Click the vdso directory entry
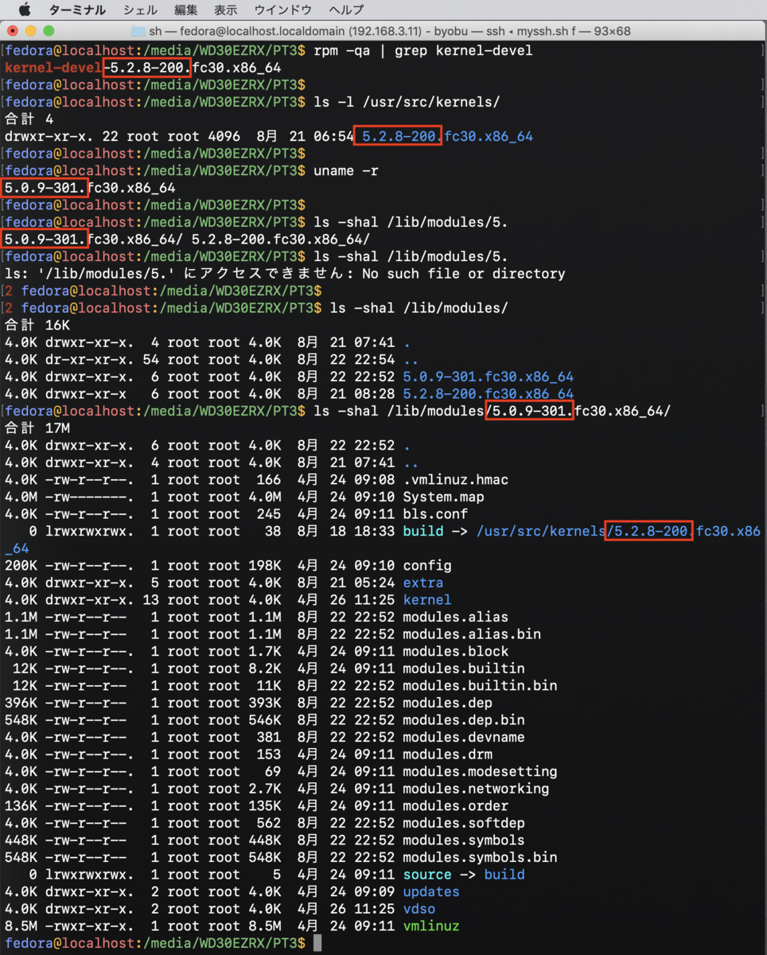Viewport: 767px width, 955px height. [x=419, y=909]
